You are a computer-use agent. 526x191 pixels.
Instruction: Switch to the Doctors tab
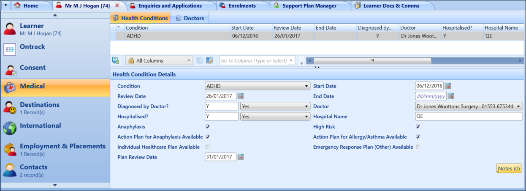point(190,18)
